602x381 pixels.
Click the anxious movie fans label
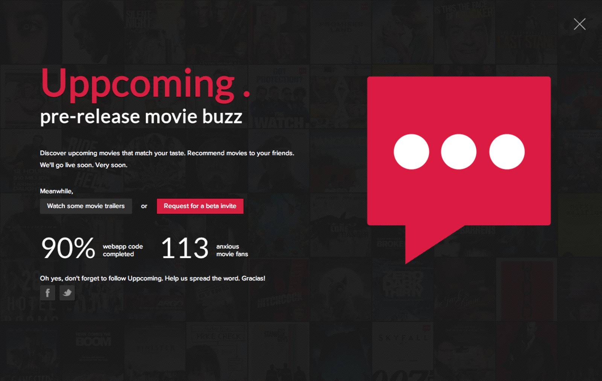pyautogui.click(x=232, y=250)
